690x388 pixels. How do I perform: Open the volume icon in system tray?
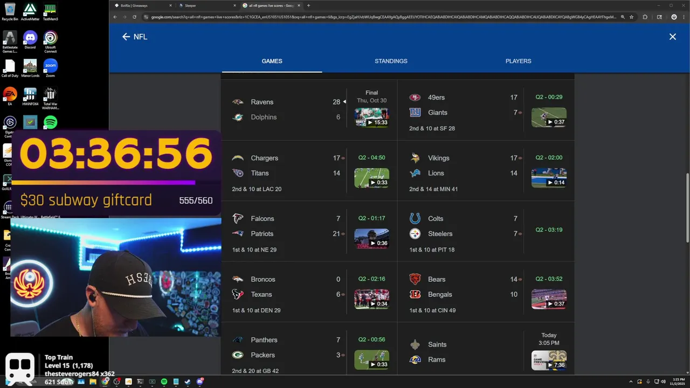pyautogui.click(x=663, y=382)
